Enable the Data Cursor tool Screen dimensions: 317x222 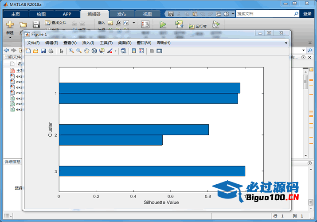click(102, 51)
